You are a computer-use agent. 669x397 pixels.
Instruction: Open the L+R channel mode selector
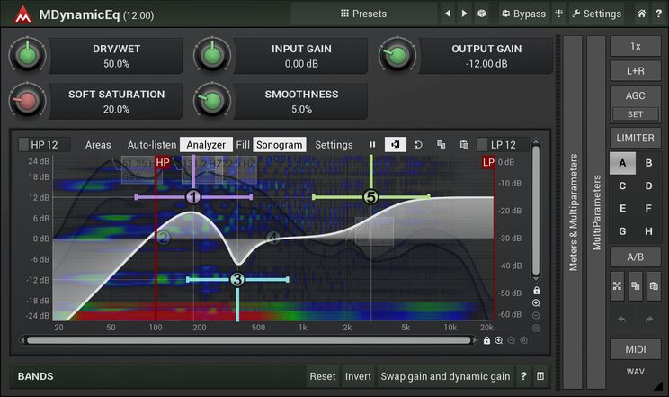(x=636, y=71)
